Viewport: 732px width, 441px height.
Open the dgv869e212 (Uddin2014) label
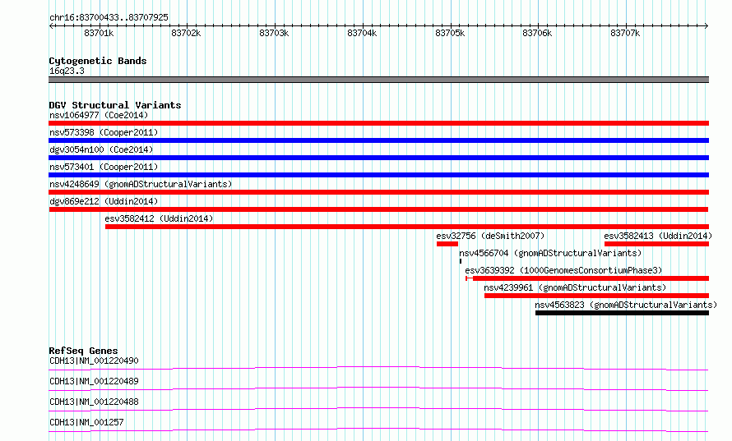[x=104, y=201]
